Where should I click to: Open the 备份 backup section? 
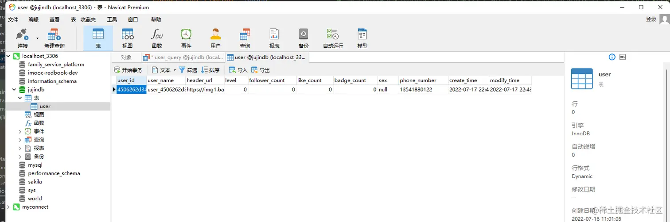pos(304,38)
